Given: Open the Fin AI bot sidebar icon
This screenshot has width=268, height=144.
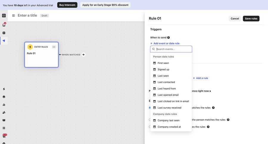Looking at the screenshot, I should click(4, 33).
